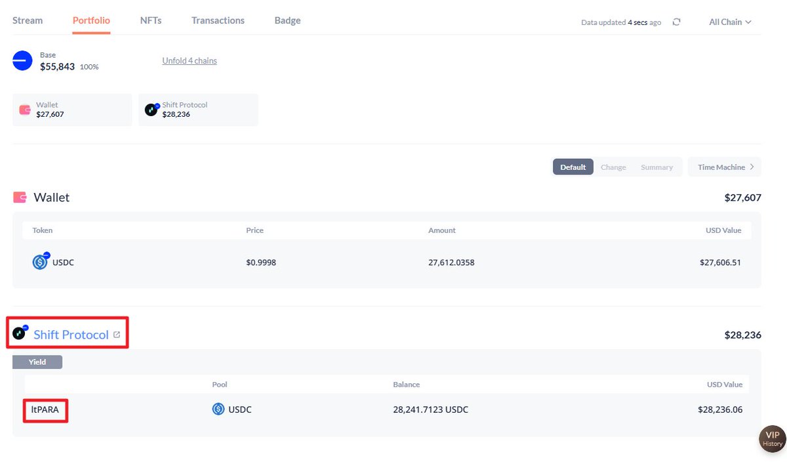The width and height of the screenshot is (787, 462).
Task: Click the USDC token icon in Wallet table
Action: (x=41, y=262)
